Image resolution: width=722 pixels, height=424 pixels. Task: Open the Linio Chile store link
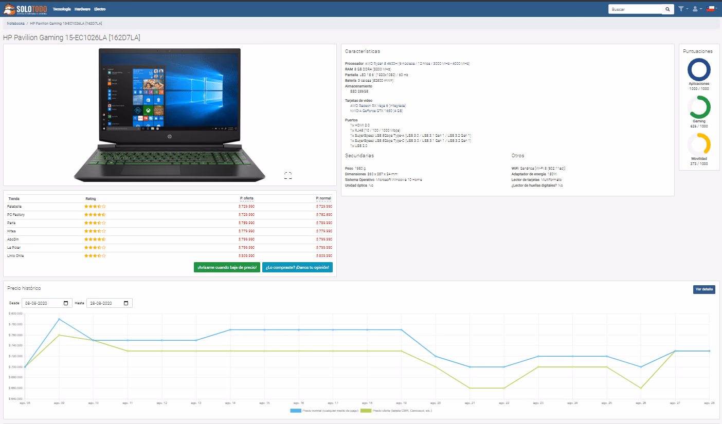(15, 256)
